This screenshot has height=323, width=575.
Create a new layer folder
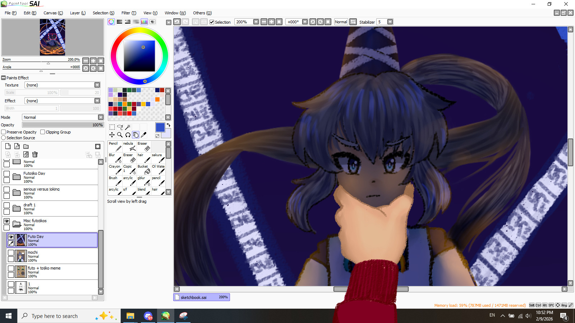[26, 146]
